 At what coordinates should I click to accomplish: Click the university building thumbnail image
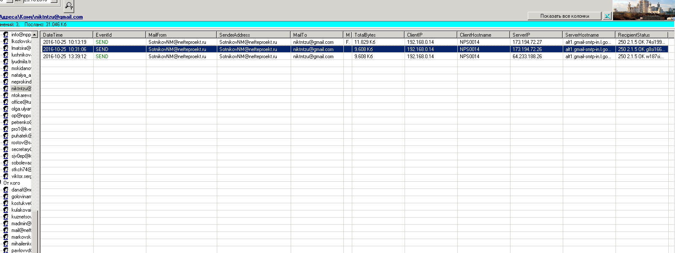coord(644,10)
